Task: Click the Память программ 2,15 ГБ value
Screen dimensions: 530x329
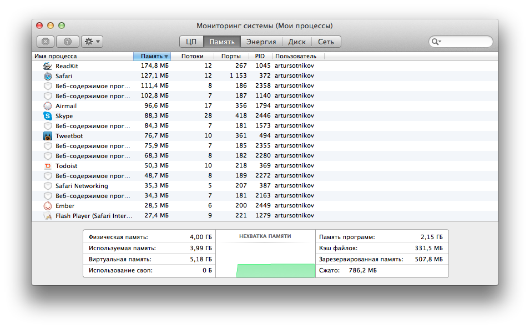Action: tap(432, 237)
